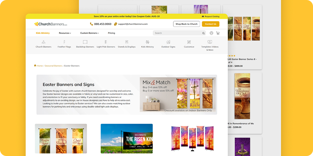
Task: Click the coupon code AUG-10 announcement text
Action: (127, 17)
